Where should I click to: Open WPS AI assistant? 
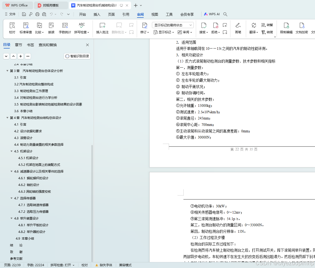tap(212, 14)
